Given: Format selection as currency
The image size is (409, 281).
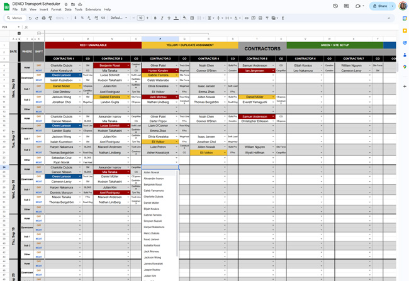Looking at the screenshot, I should [x=76, y=18].
